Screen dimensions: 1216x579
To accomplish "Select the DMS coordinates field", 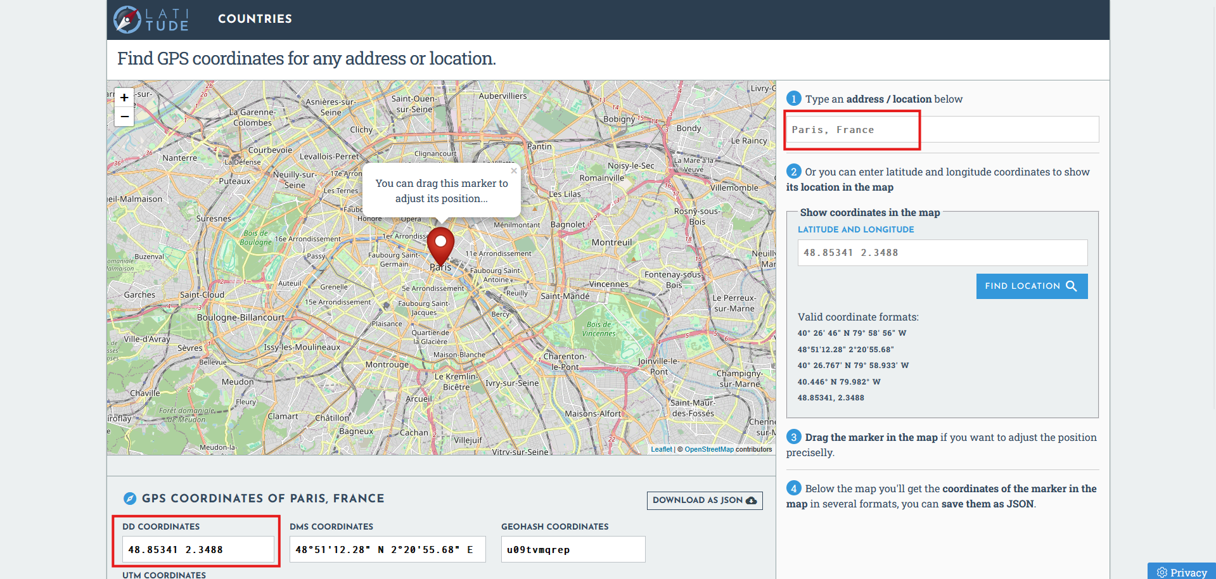I will 387,549.
